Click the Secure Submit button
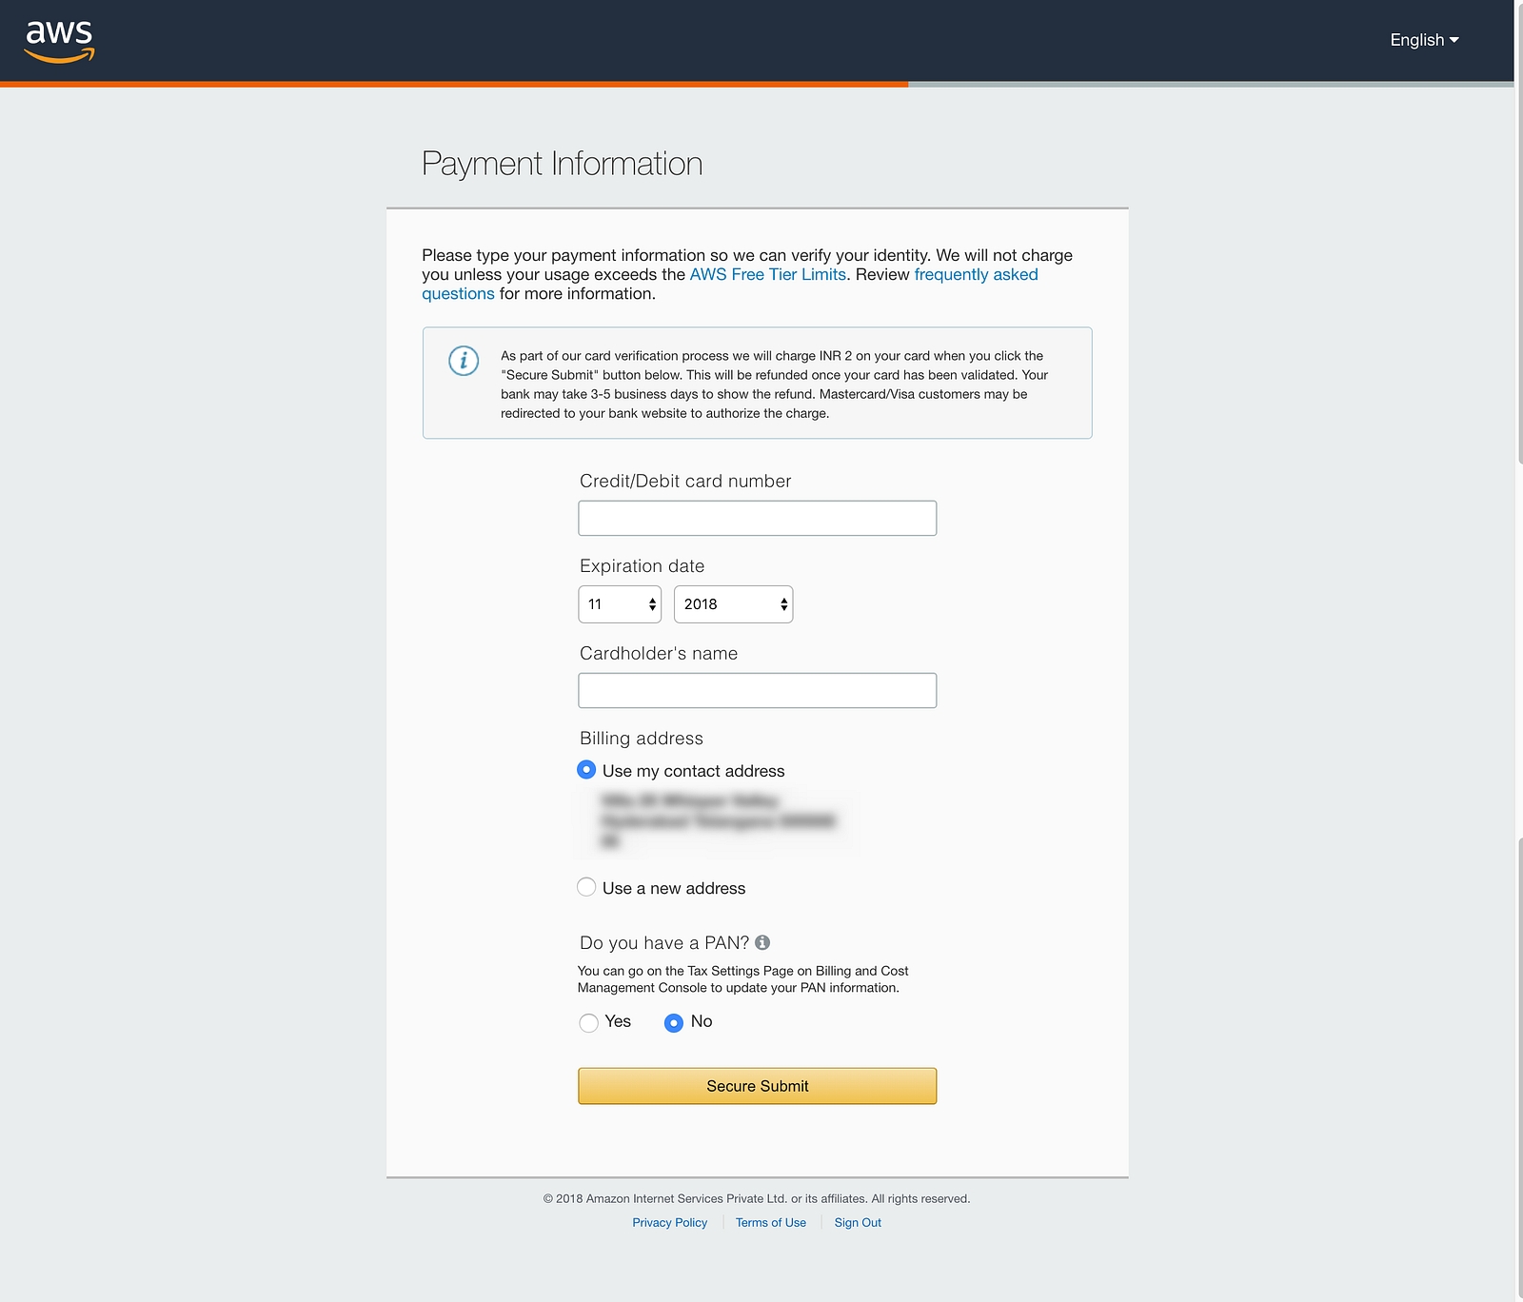The image size is (1523, 1302). pos(757,1086)
